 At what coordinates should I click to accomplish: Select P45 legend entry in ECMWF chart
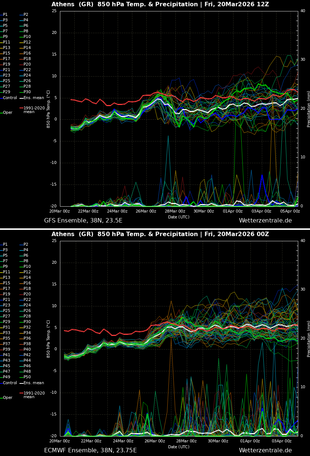click(x=7, y=366)
